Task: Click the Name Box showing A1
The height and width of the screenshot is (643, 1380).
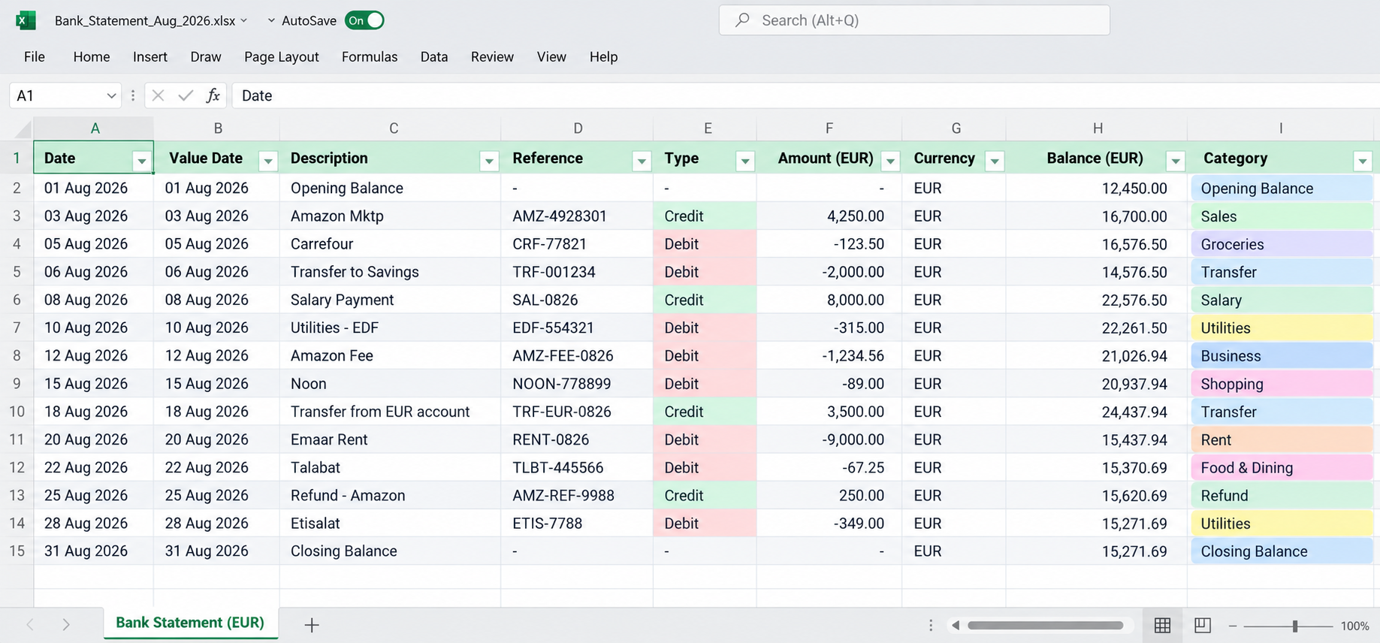Action: 65,95
